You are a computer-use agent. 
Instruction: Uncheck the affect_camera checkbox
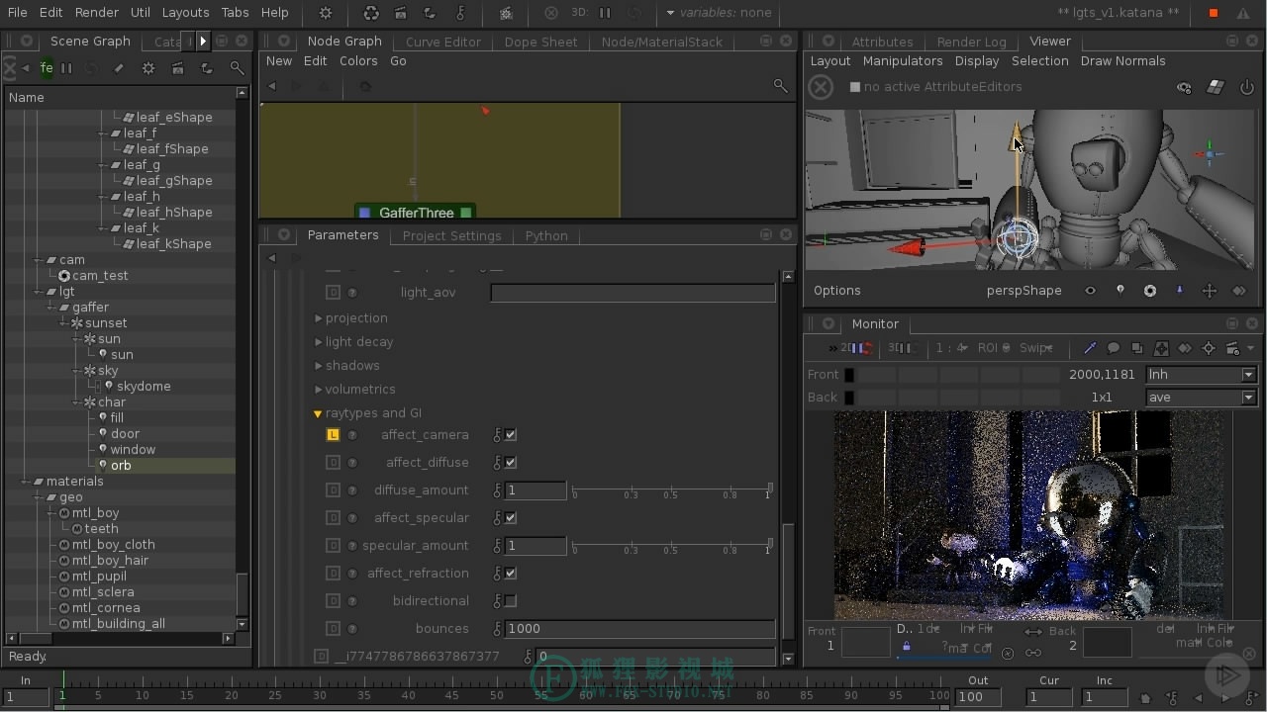point(511,435)
